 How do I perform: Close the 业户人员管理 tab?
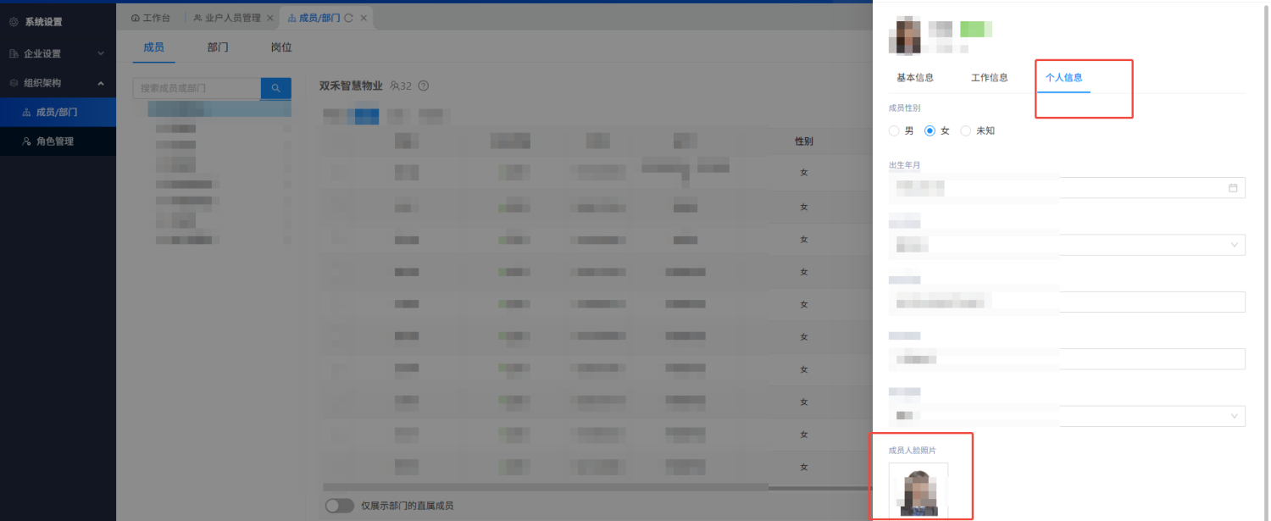pos(270,18)
